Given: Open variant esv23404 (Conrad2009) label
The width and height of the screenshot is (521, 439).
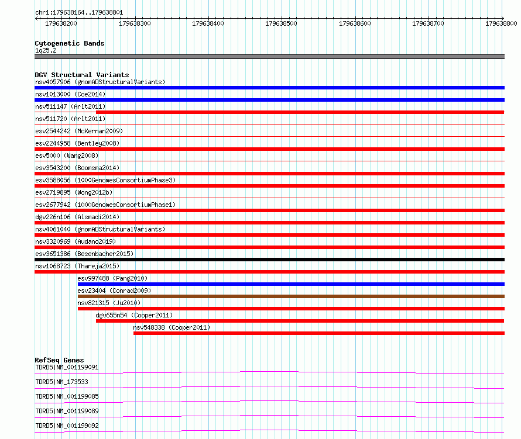Looking at the screenshot, I should coord(114,291).
